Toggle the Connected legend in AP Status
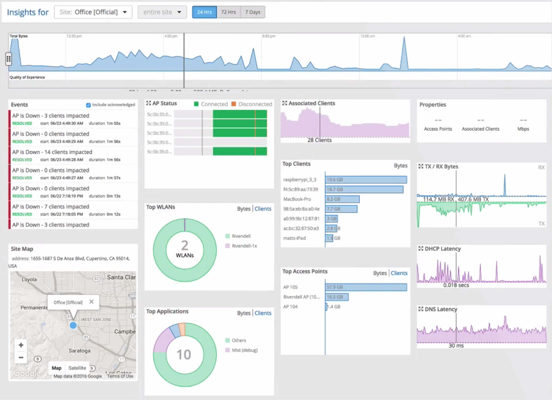Screen dimensions: 552x400 point(211,104)
